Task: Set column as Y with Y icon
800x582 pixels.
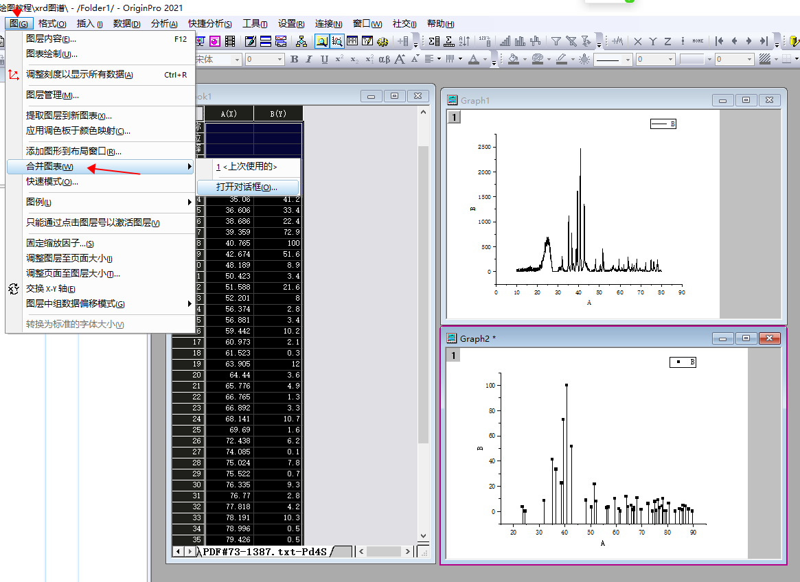Action: click(652, 41)
